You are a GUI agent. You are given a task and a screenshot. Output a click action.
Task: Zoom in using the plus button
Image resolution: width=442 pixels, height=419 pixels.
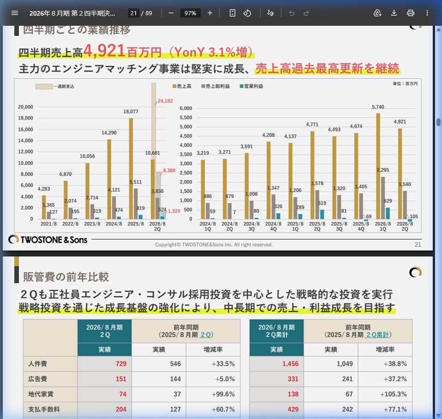click(210, 13)
